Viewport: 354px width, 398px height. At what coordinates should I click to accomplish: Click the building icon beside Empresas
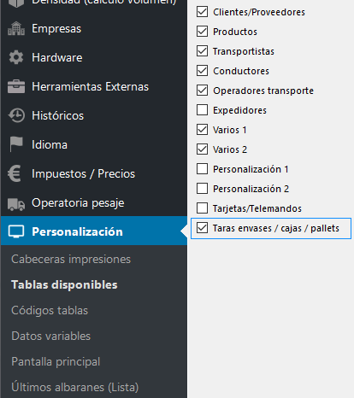[x=16, y=28]
